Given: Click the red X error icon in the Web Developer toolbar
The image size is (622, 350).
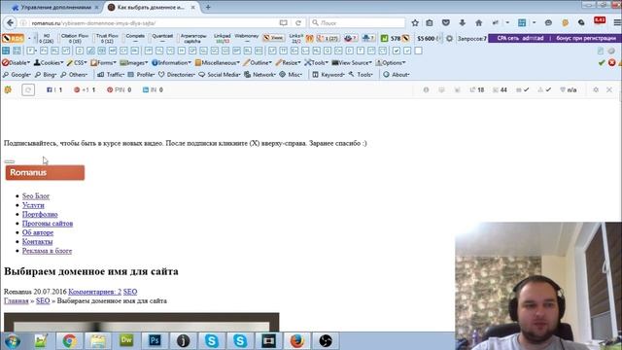Looking at the screenshot, I should [612, 62].
